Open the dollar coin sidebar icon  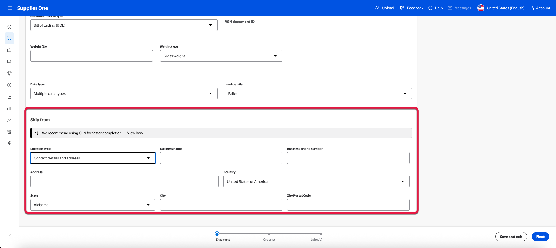coord(9,85)
